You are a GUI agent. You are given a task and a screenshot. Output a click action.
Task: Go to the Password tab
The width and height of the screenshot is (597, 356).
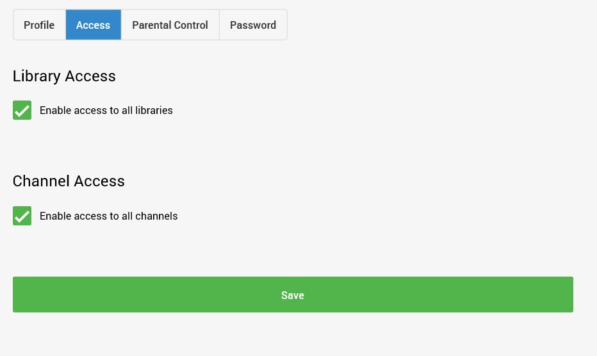pos(253,25)
